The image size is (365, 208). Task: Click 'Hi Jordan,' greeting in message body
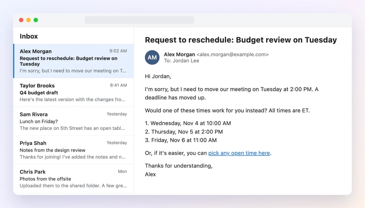tap(158, 77)
